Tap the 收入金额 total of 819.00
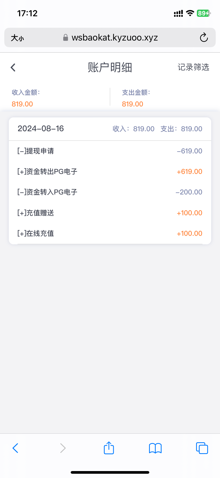This screenshot has height=478, width=220. (22, 104)
